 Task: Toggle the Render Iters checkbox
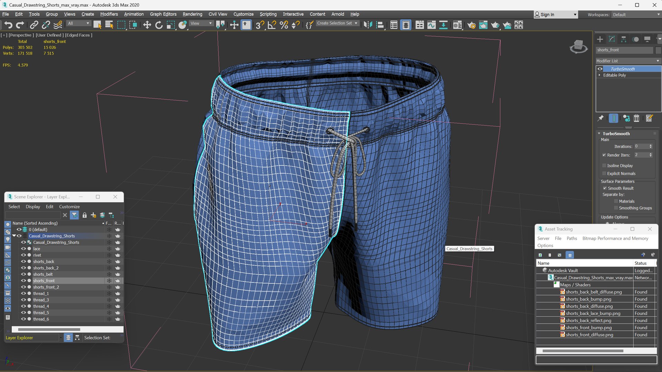604,155
